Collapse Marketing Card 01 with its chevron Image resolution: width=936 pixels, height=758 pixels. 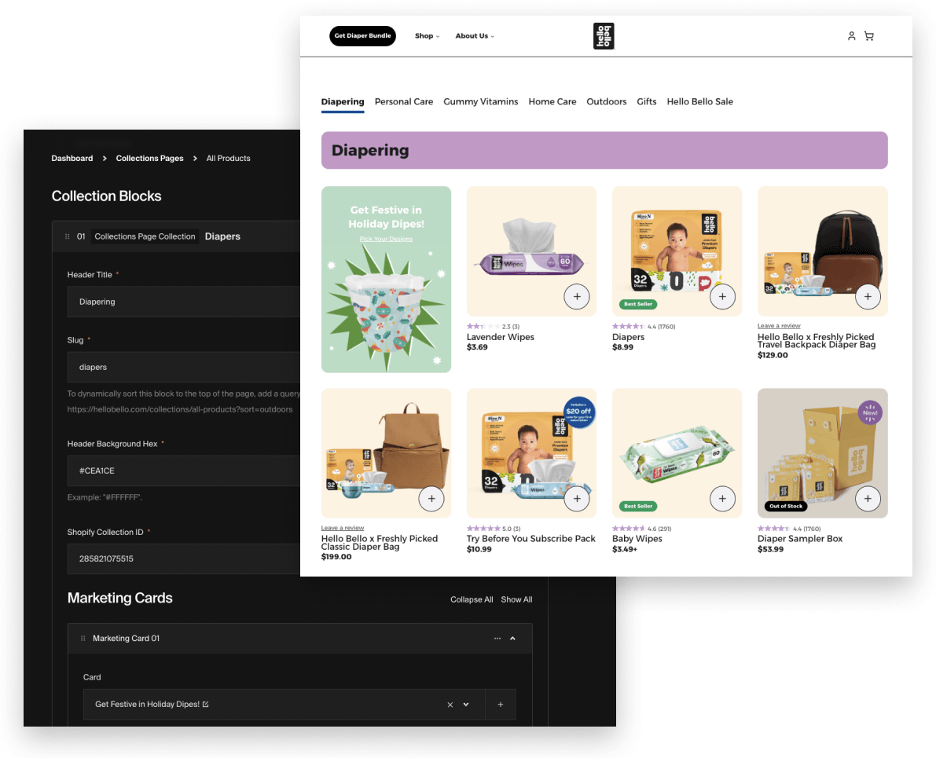click(x=512, y=638)
